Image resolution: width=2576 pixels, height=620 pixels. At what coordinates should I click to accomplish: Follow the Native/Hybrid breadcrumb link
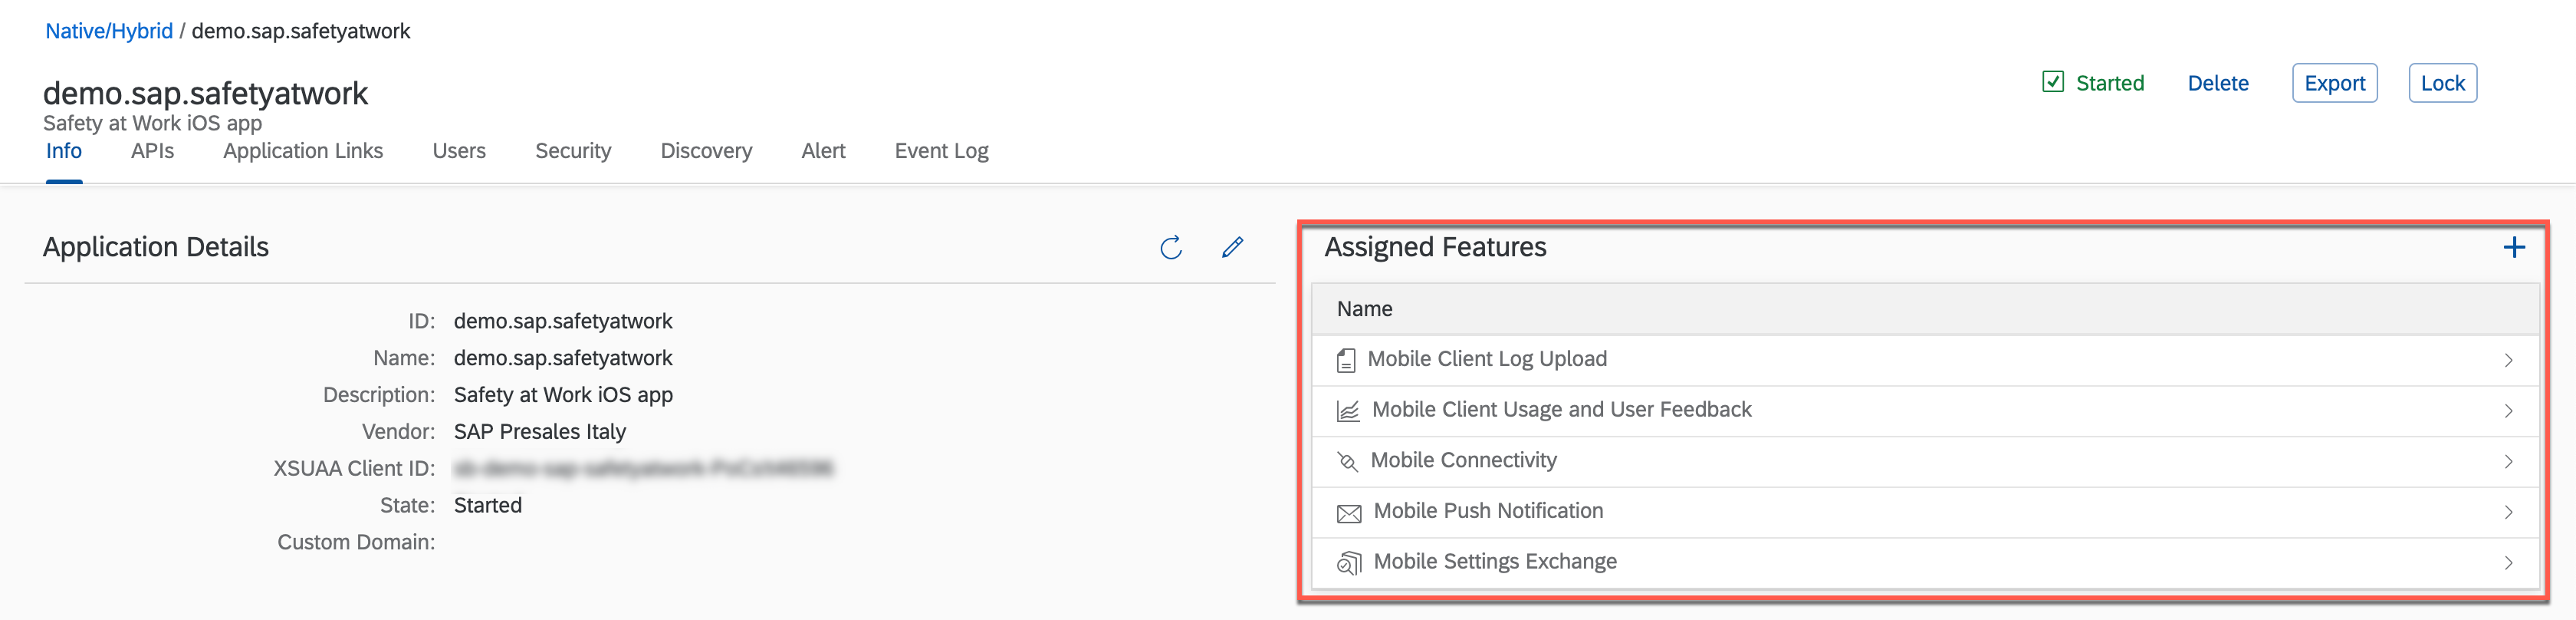(109, 31)
